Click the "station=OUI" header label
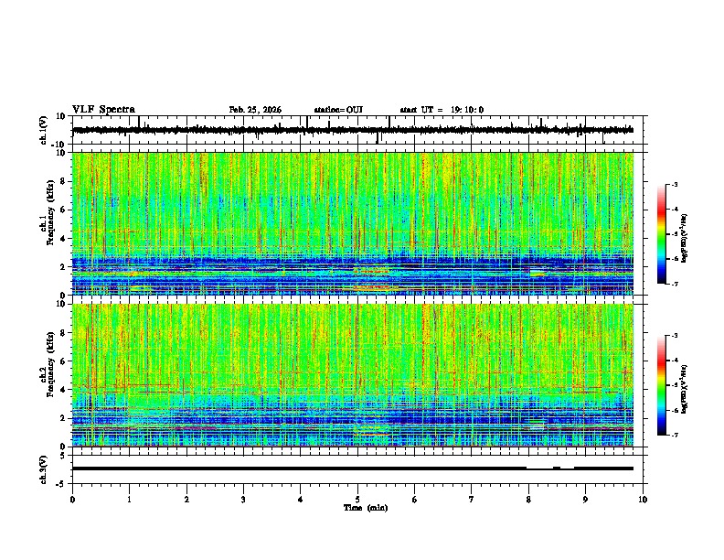Viewport: 724px width, 560px height. [x=338, y=110]
